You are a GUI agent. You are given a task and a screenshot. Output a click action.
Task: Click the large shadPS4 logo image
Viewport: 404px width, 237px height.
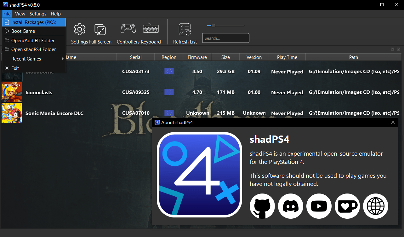coord(199,175)
